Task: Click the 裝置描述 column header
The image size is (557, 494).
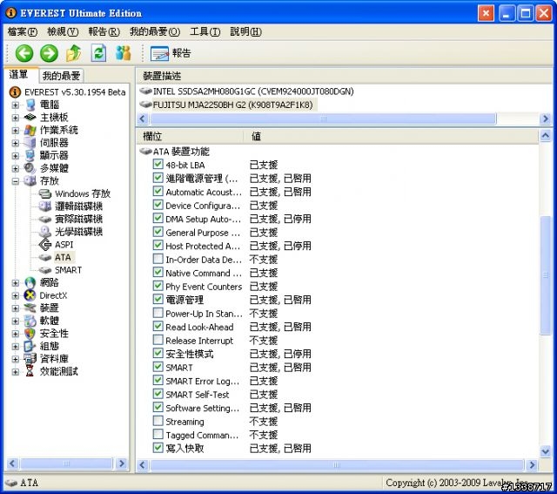Action: [x=344, y=76]
